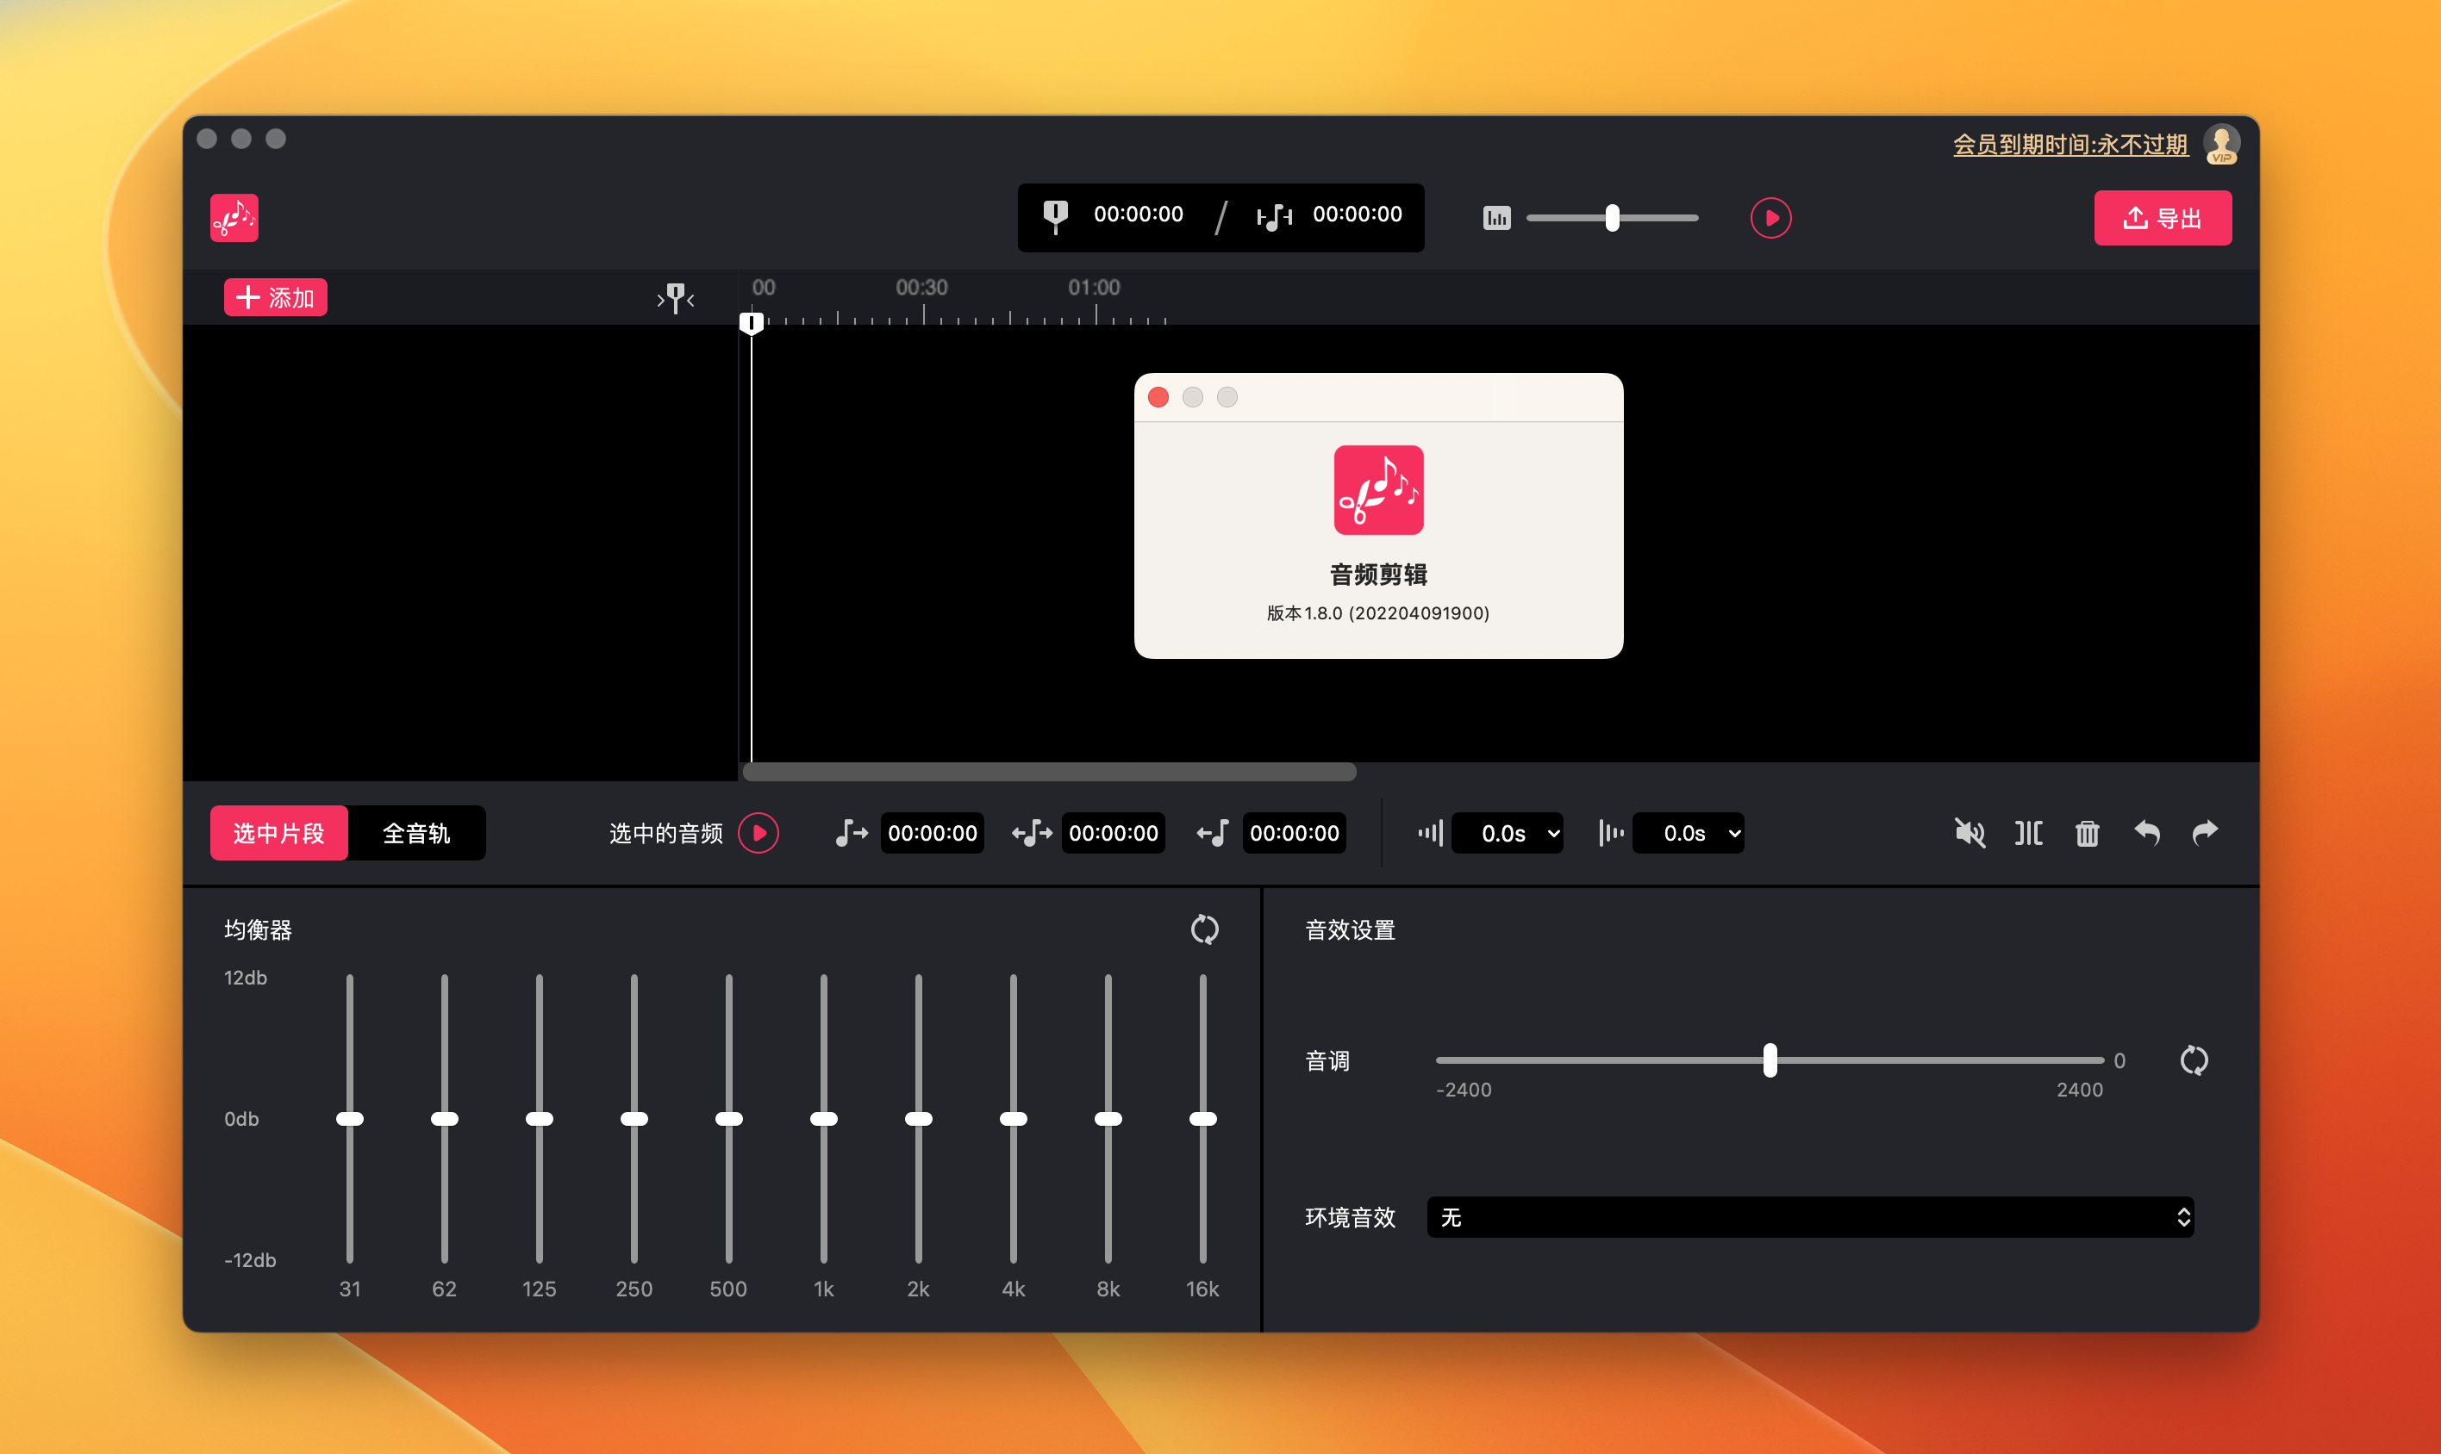
Task: Click the trash delete icon
Action: pos(2087,833)
